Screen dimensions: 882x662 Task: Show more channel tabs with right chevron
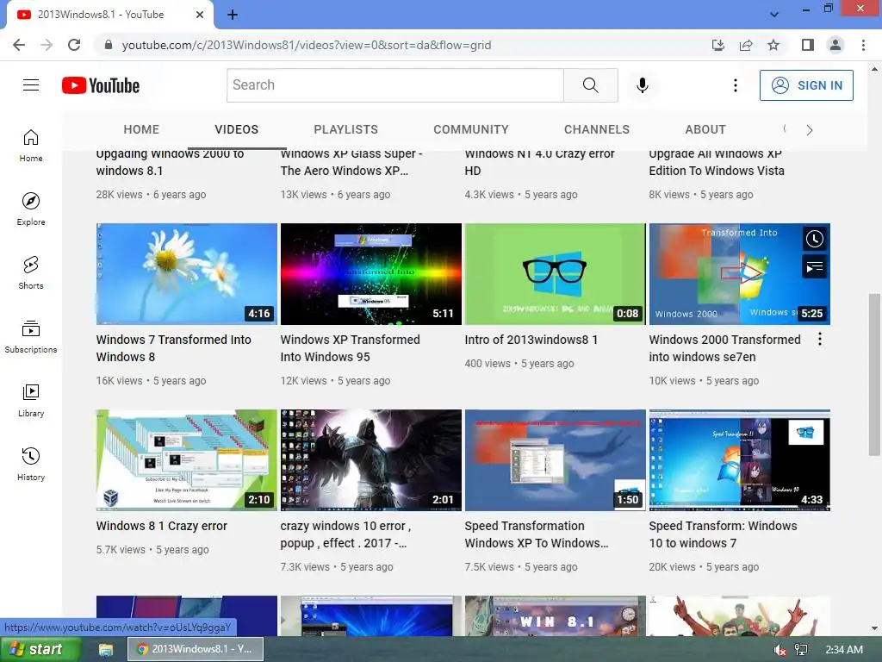click(x=810, y=130)
